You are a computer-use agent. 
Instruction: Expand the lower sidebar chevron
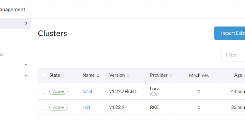26,75
